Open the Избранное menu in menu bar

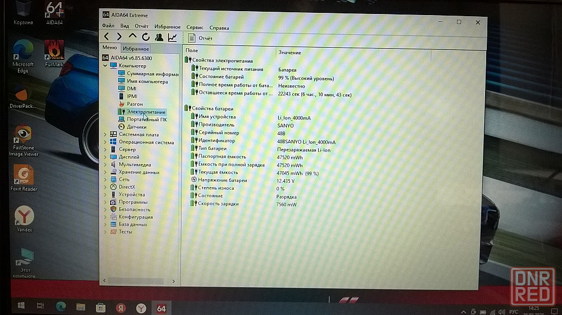click(x=167, y=26)
